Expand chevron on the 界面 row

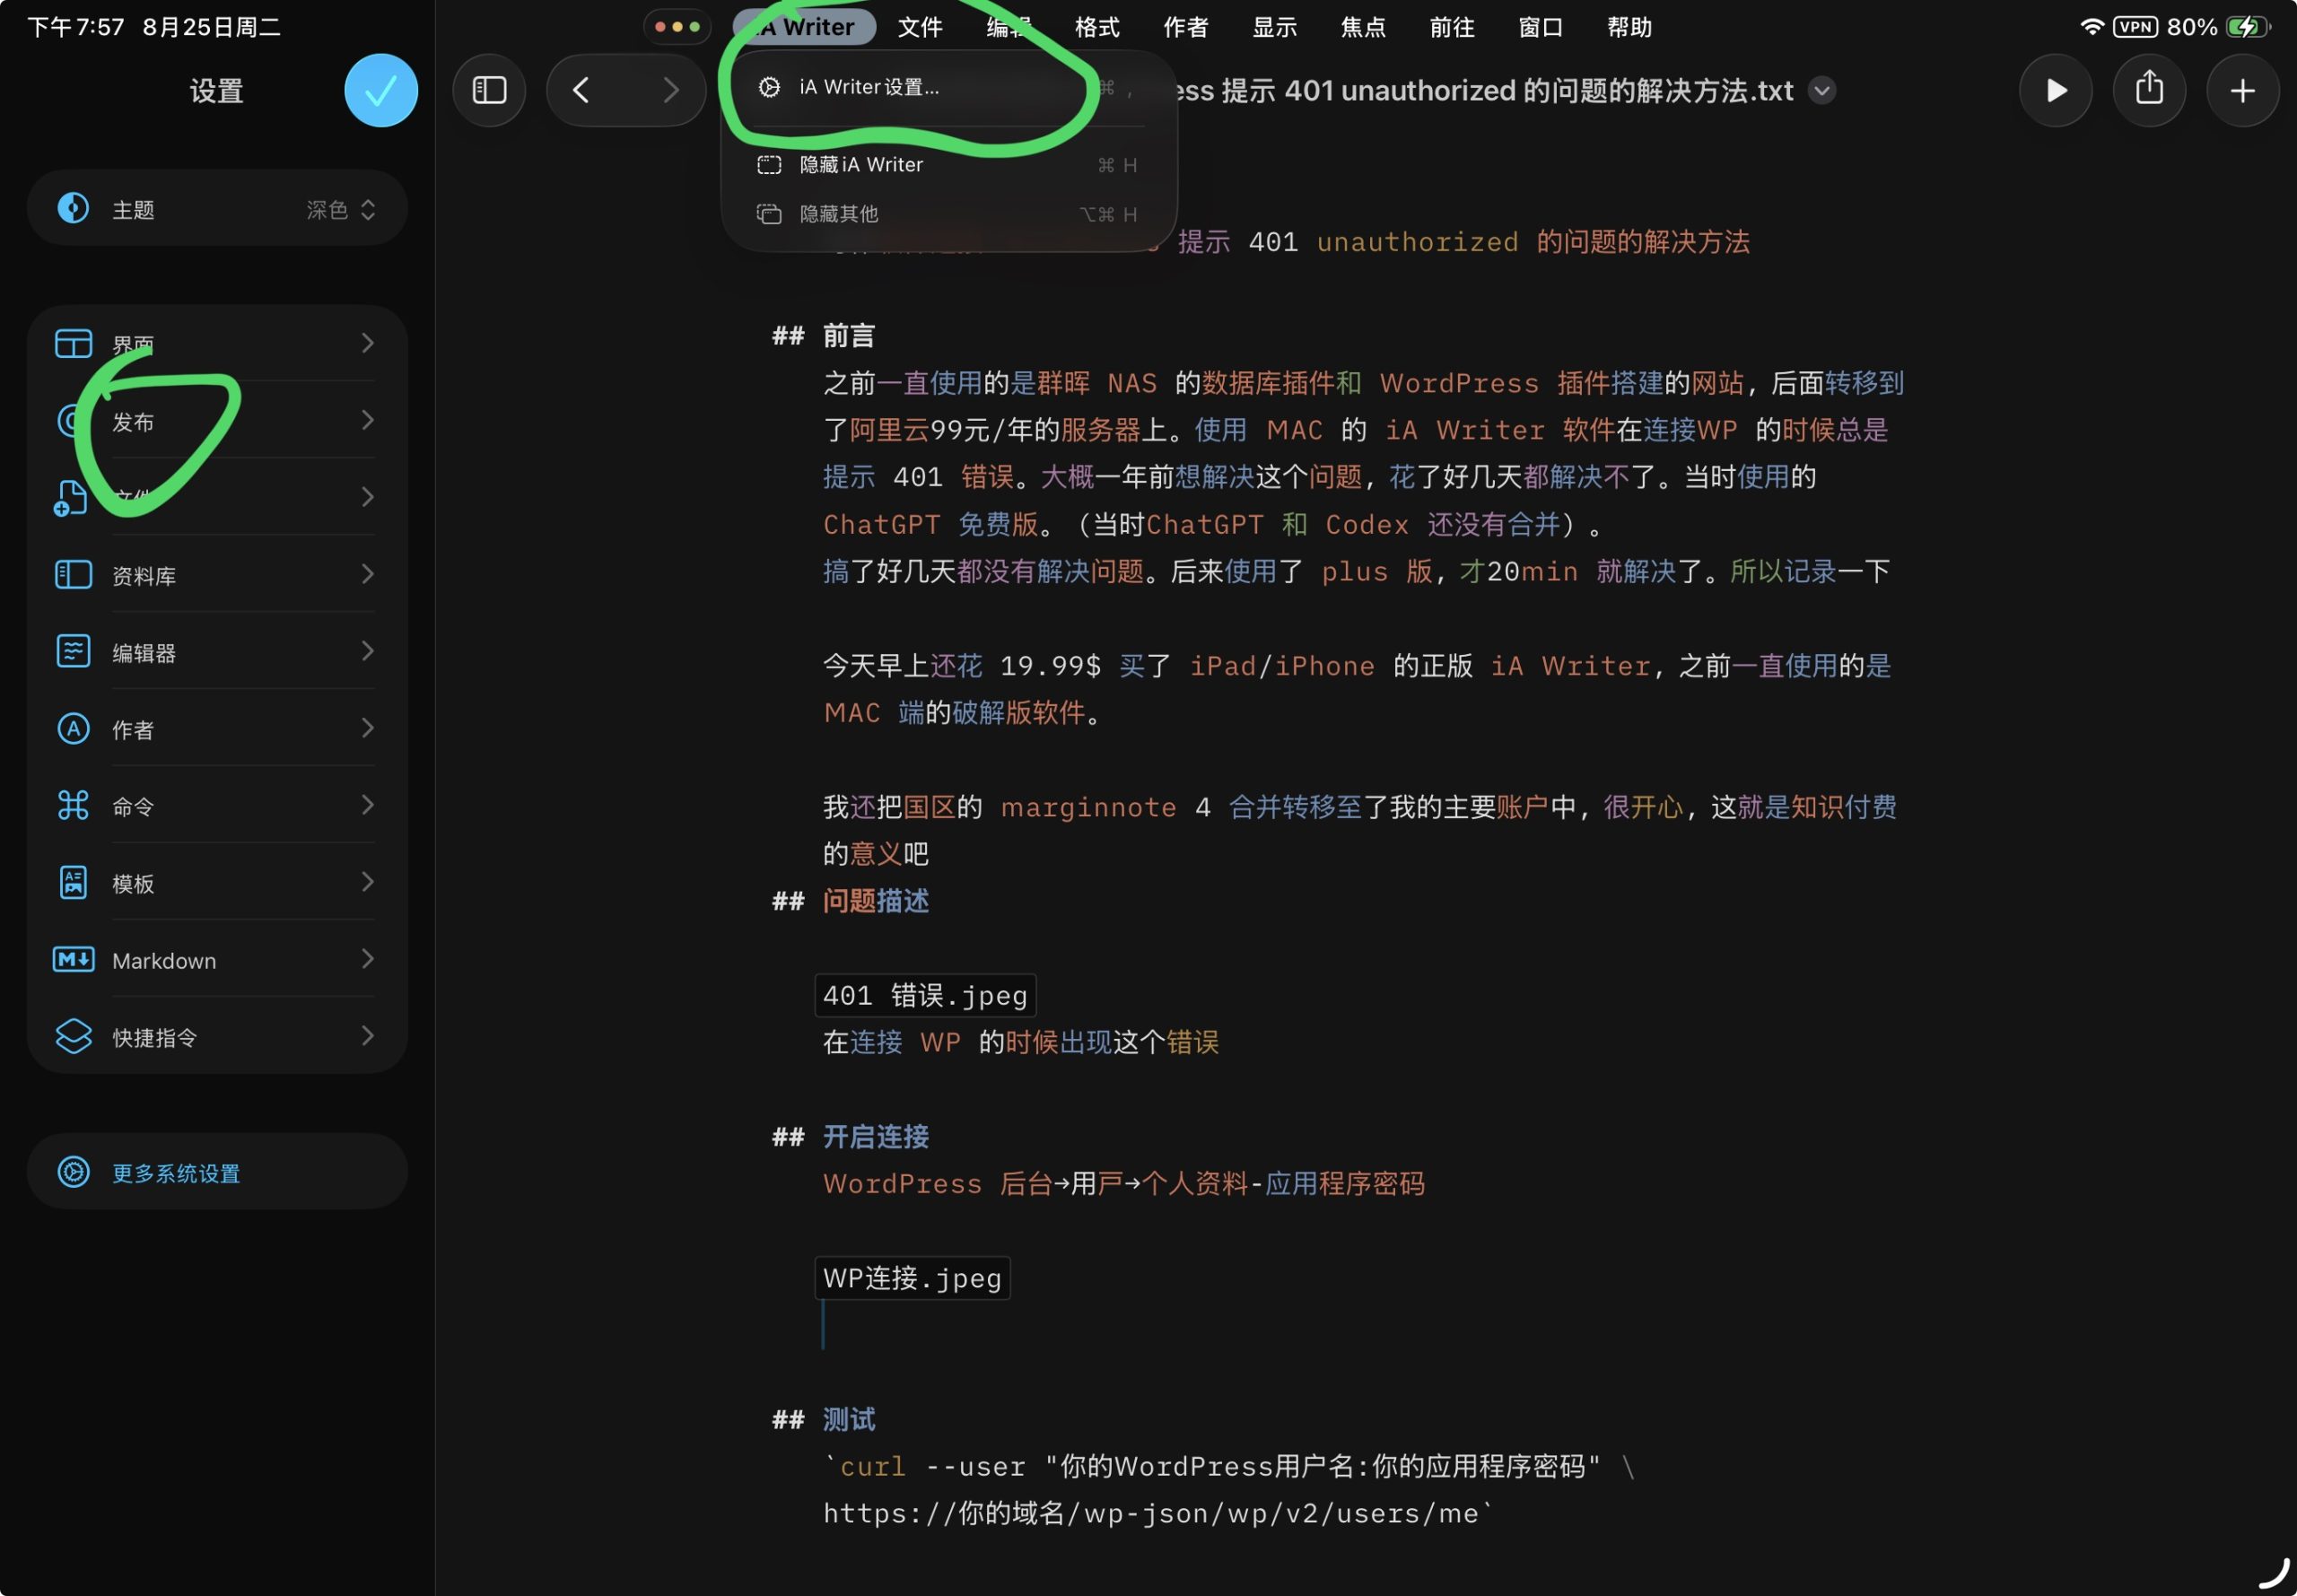[x=368, y=343]
